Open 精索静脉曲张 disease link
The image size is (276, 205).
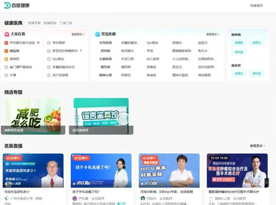point(182,51)
